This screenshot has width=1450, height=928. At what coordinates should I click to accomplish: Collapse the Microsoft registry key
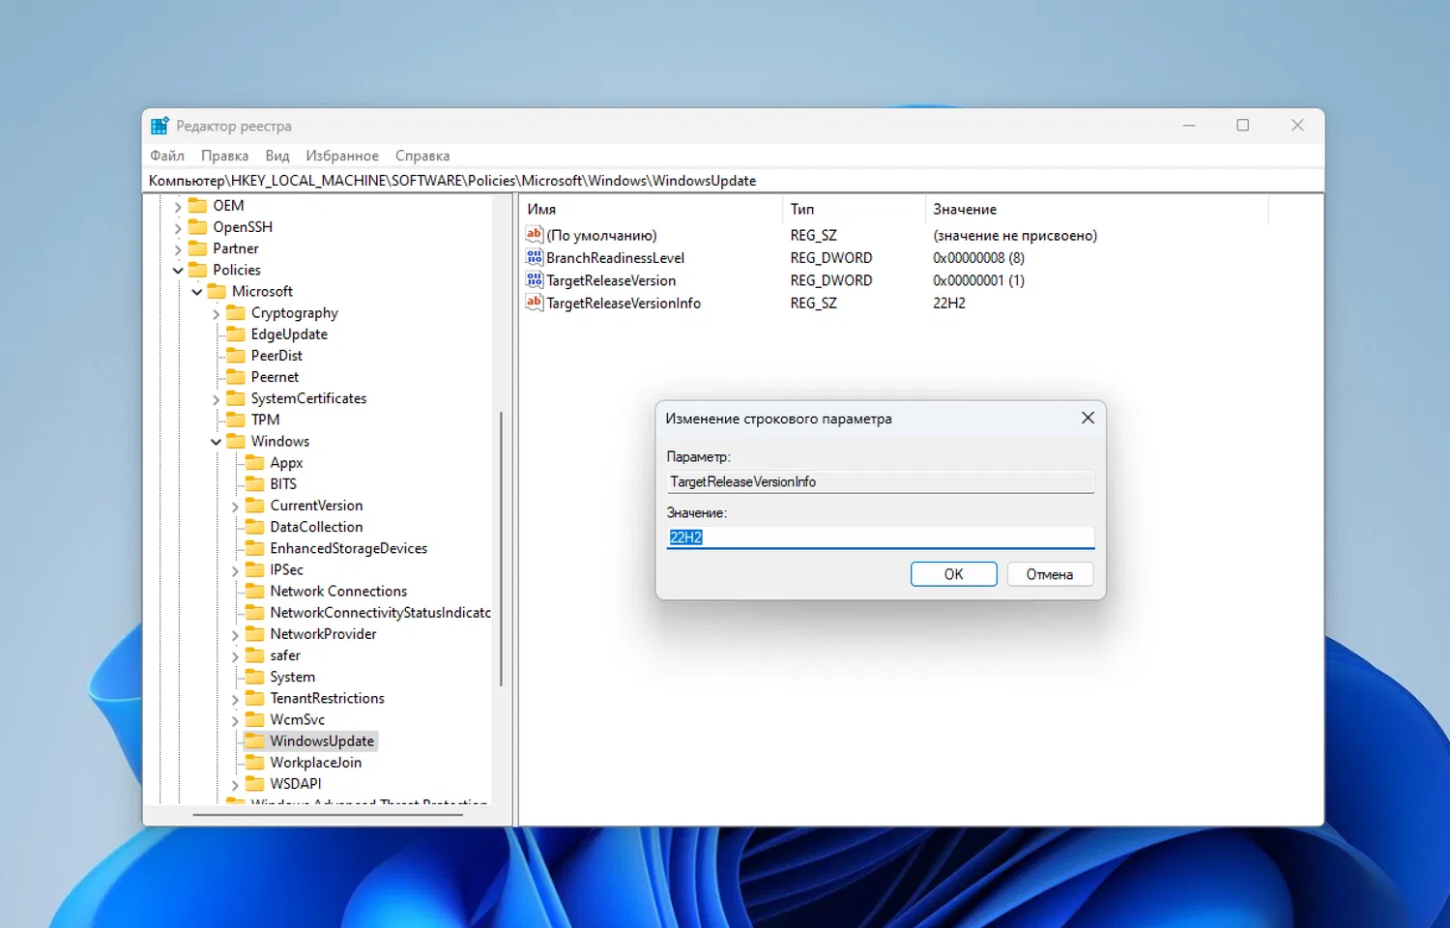pos(197,291)
